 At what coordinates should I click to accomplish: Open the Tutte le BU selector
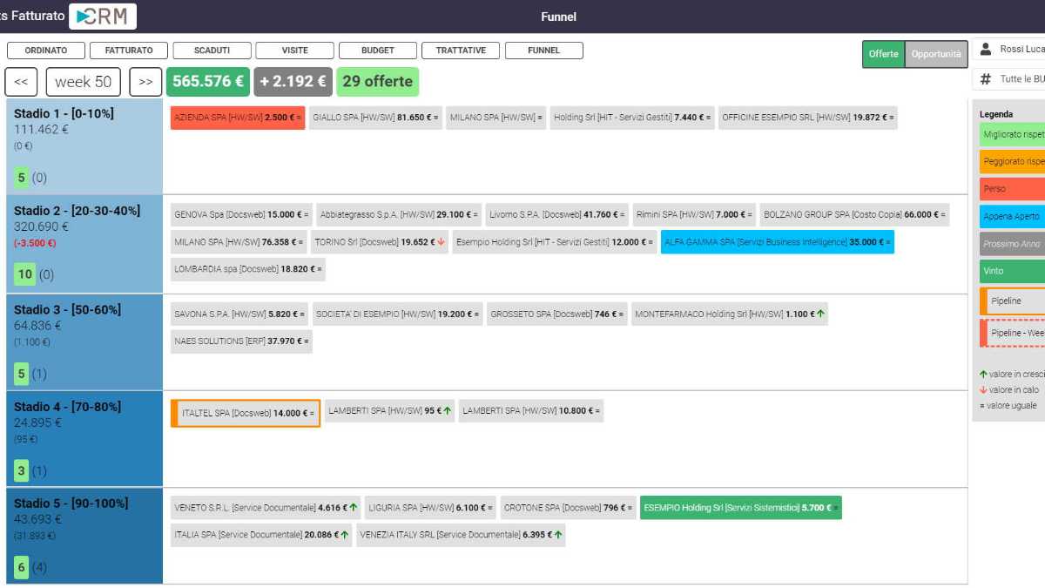(x=1021, y=79)
